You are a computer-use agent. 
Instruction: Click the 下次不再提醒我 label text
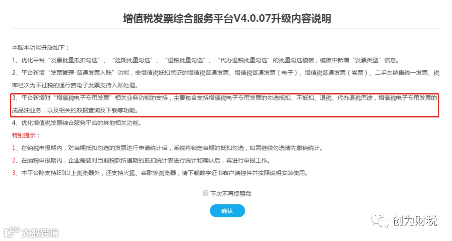(231, 194)
